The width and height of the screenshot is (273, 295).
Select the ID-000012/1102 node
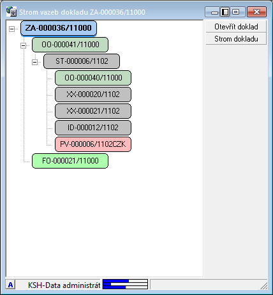point(93,128)
